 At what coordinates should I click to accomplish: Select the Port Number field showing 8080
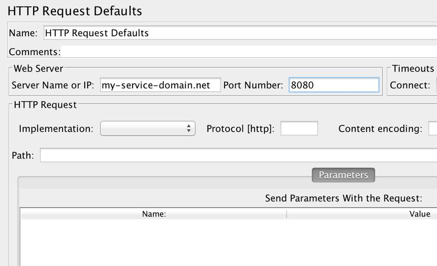click(x=334, y=85)
